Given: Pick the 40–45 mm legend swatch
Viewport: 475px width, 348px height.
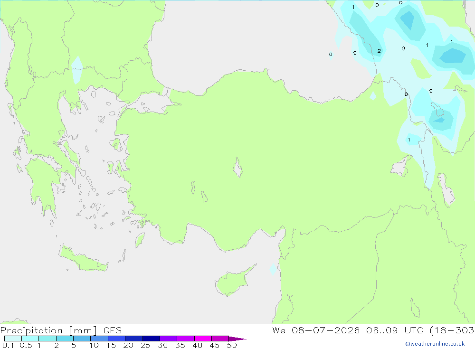Looking at the screenshot, I should coord(203,339).
